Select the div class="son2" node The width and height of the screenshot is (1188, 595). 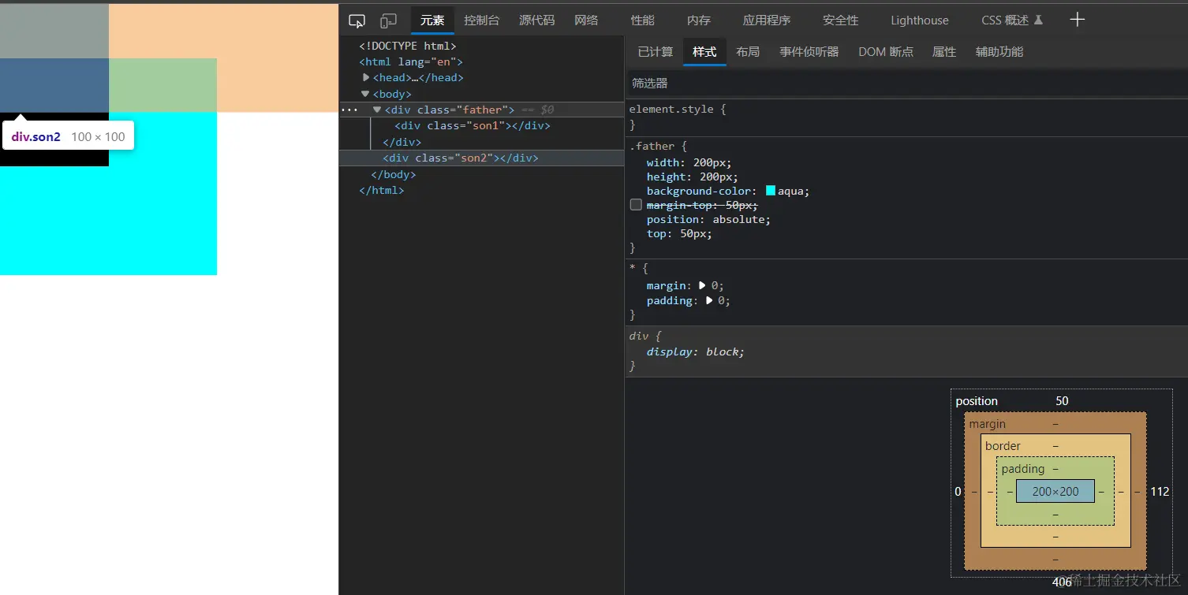[461, 158]
